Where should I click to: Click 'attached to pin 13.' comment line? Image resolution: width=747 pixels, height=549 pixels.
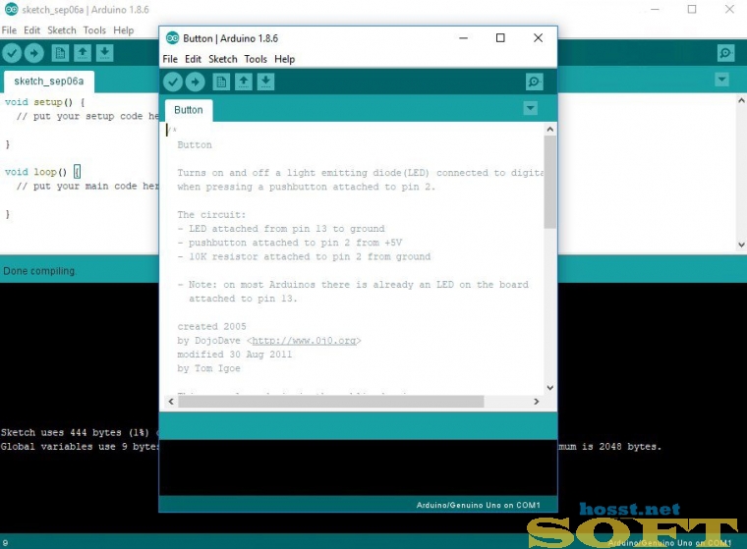point(243,299)
